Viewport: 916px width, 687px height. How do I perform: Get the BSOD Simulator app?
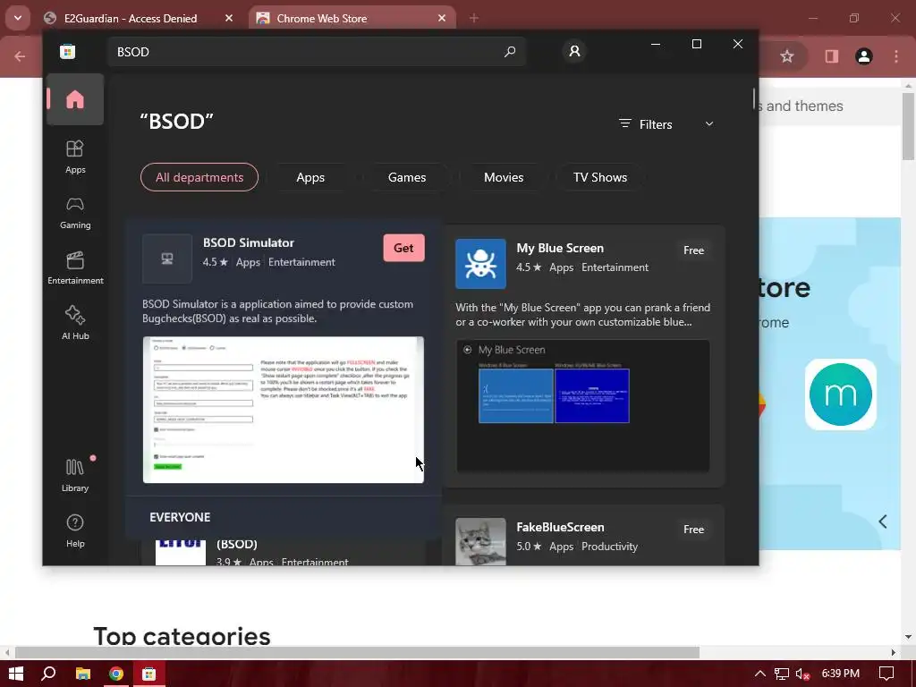403,248
